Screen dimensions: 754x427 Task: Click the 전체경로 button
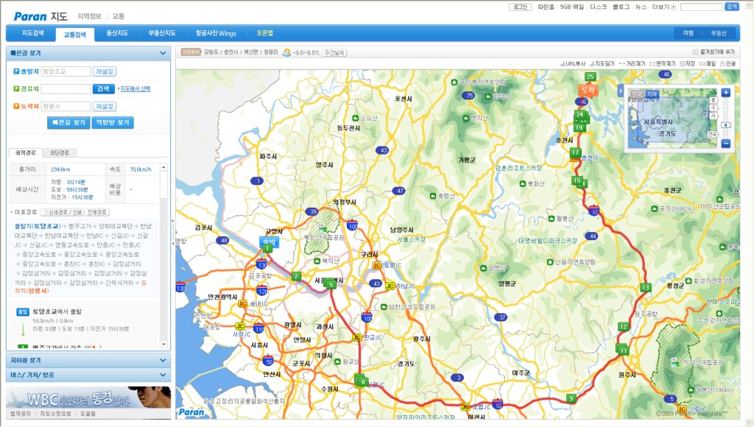point(98,212)
